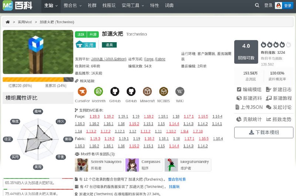Click the search magnifier icon
This screenshot has width=296, height=196.
coord(257,5)
